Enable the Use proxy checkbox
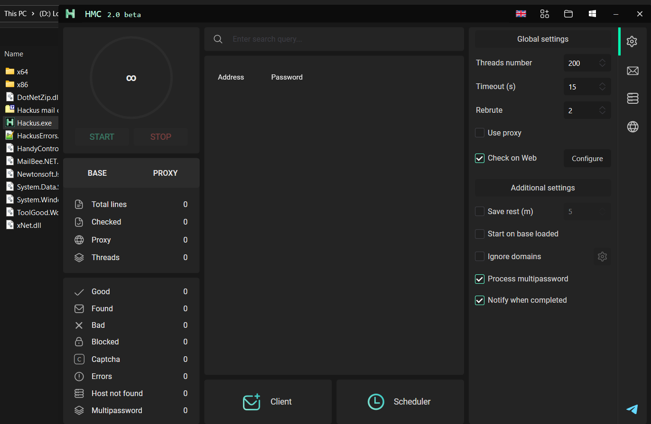Viewport: 651px width, 424px height. 480,133
